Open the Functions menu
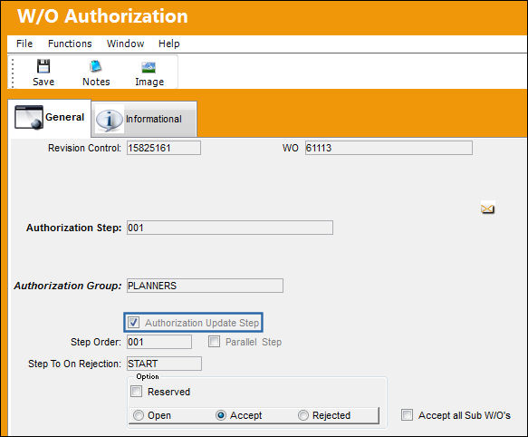This screenshot has width=528, height=437. click(70, 44)
